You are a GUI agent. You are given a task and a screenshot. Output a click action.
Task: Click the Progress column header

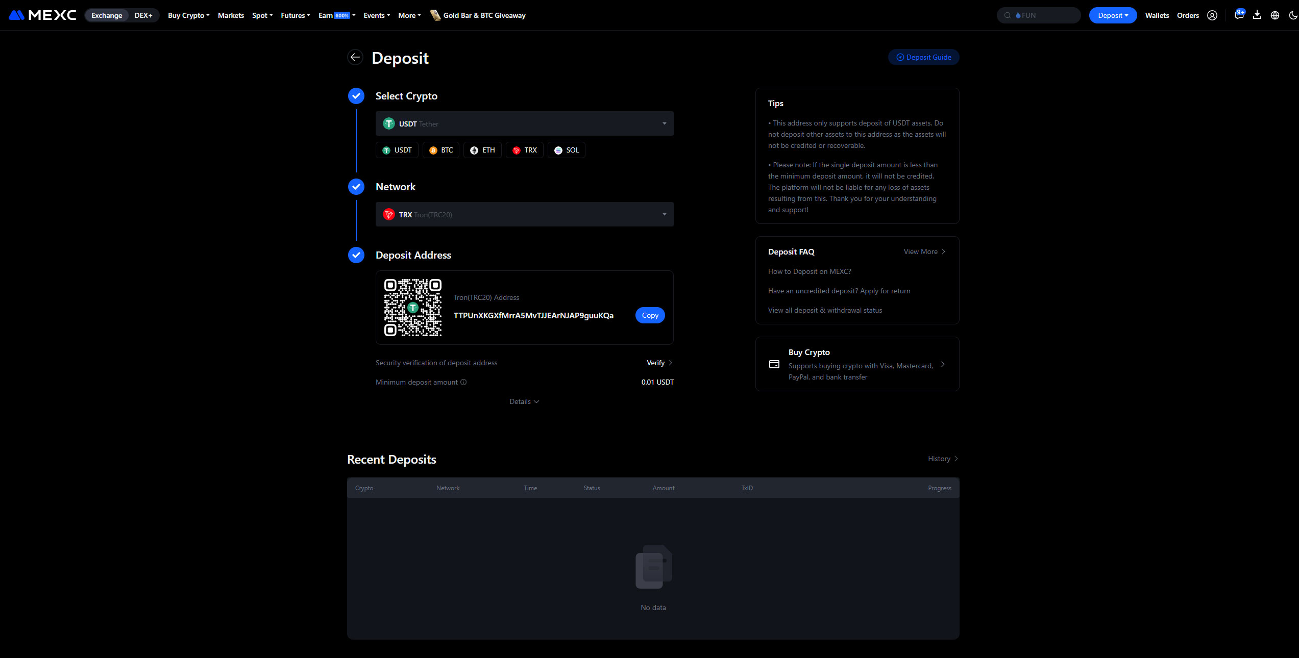939,488
